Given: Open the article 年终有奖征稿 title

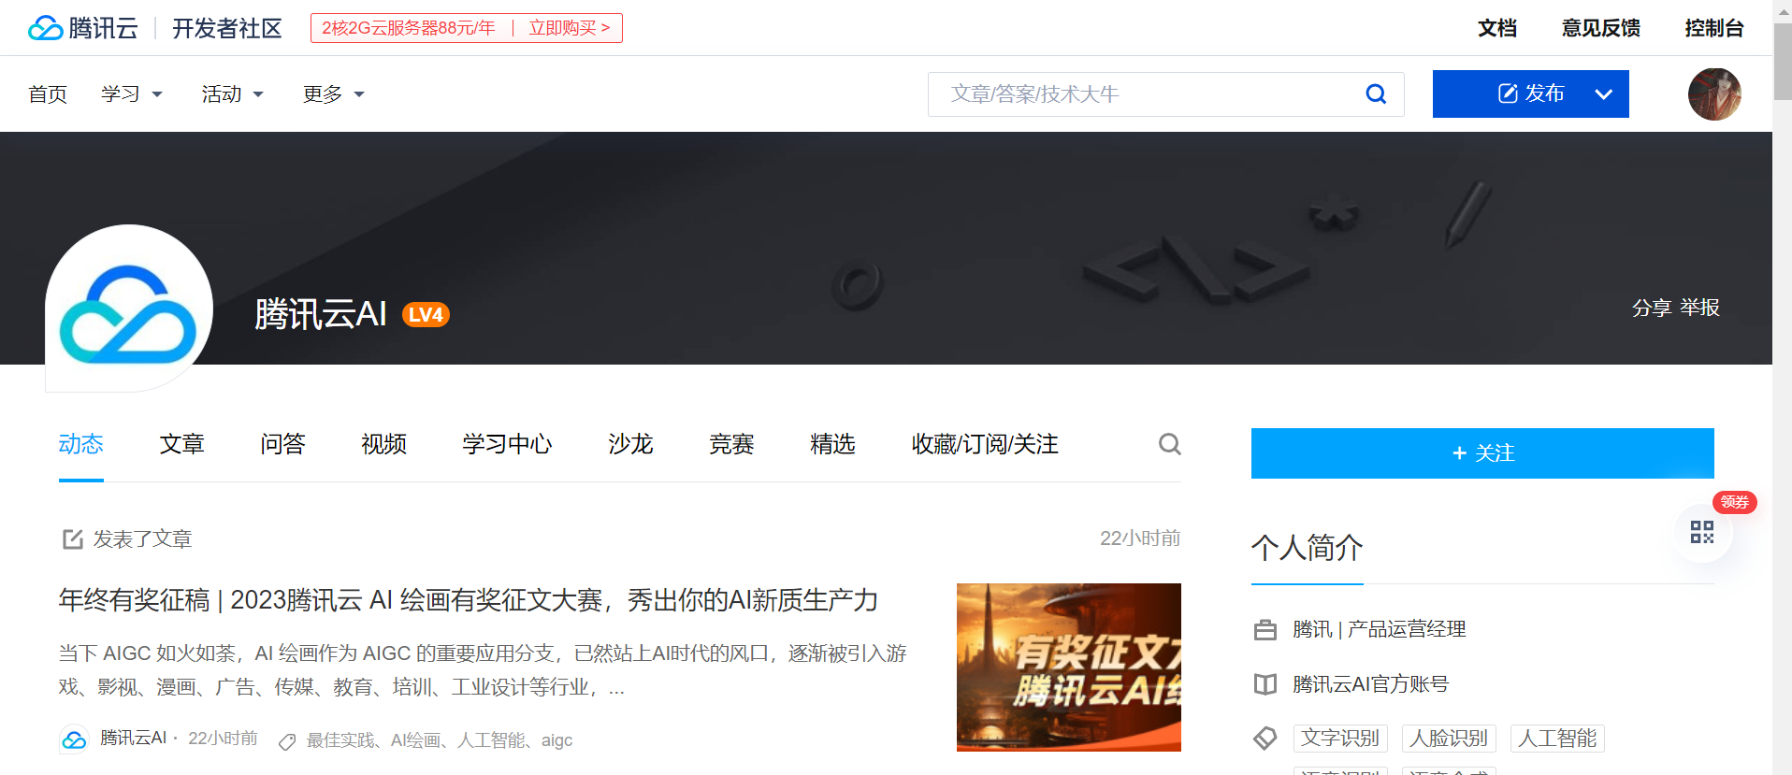Looking at the screenshot, I should click(469, 600).
